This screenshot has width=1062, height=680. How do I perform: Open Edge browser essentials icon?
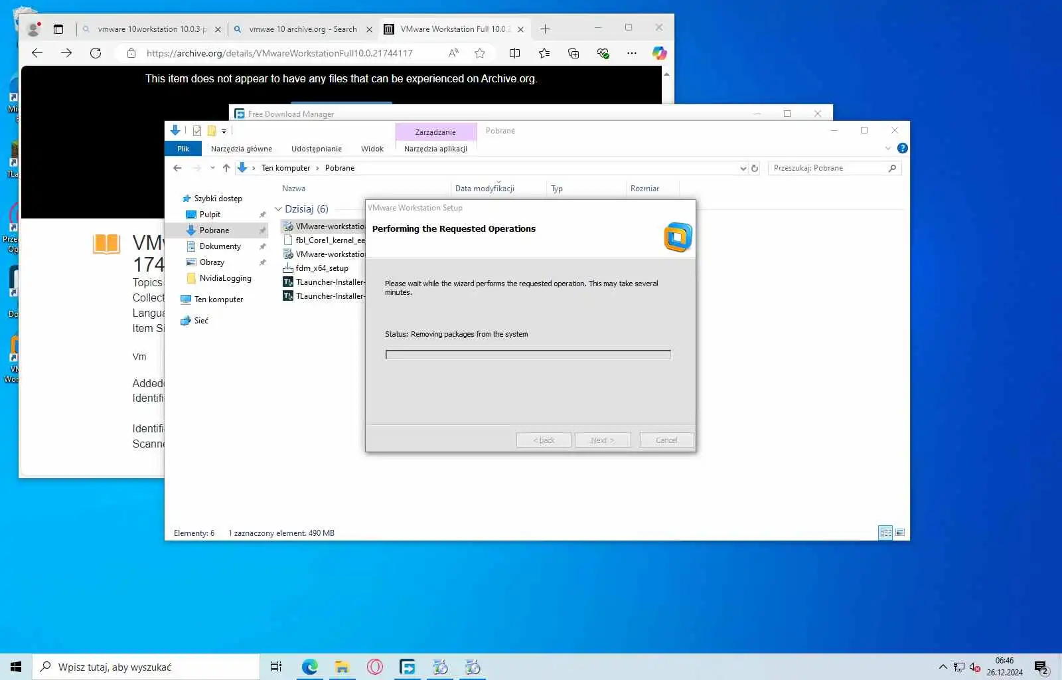[x=603, y=53]
